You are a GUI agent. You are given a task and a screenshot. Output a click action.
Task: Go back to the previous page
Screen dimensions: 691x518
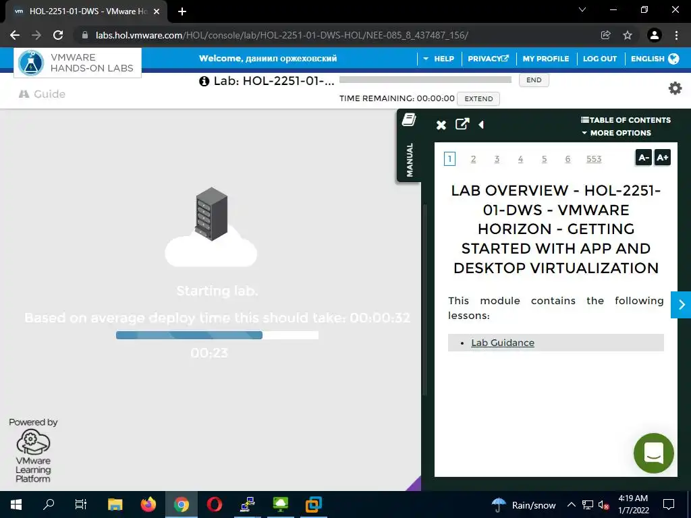(x=15, y=35)
